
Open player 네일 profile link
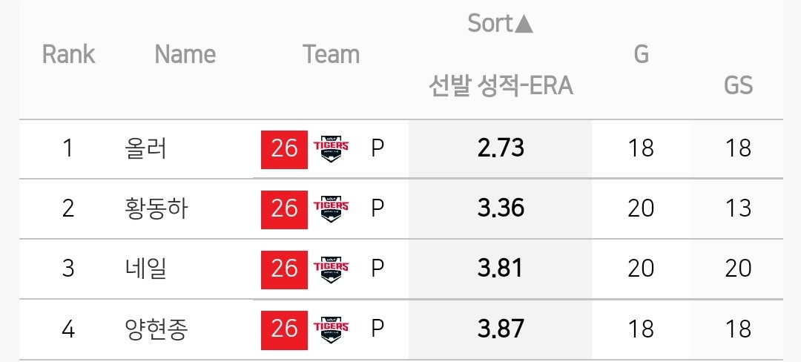pos(145,269)
